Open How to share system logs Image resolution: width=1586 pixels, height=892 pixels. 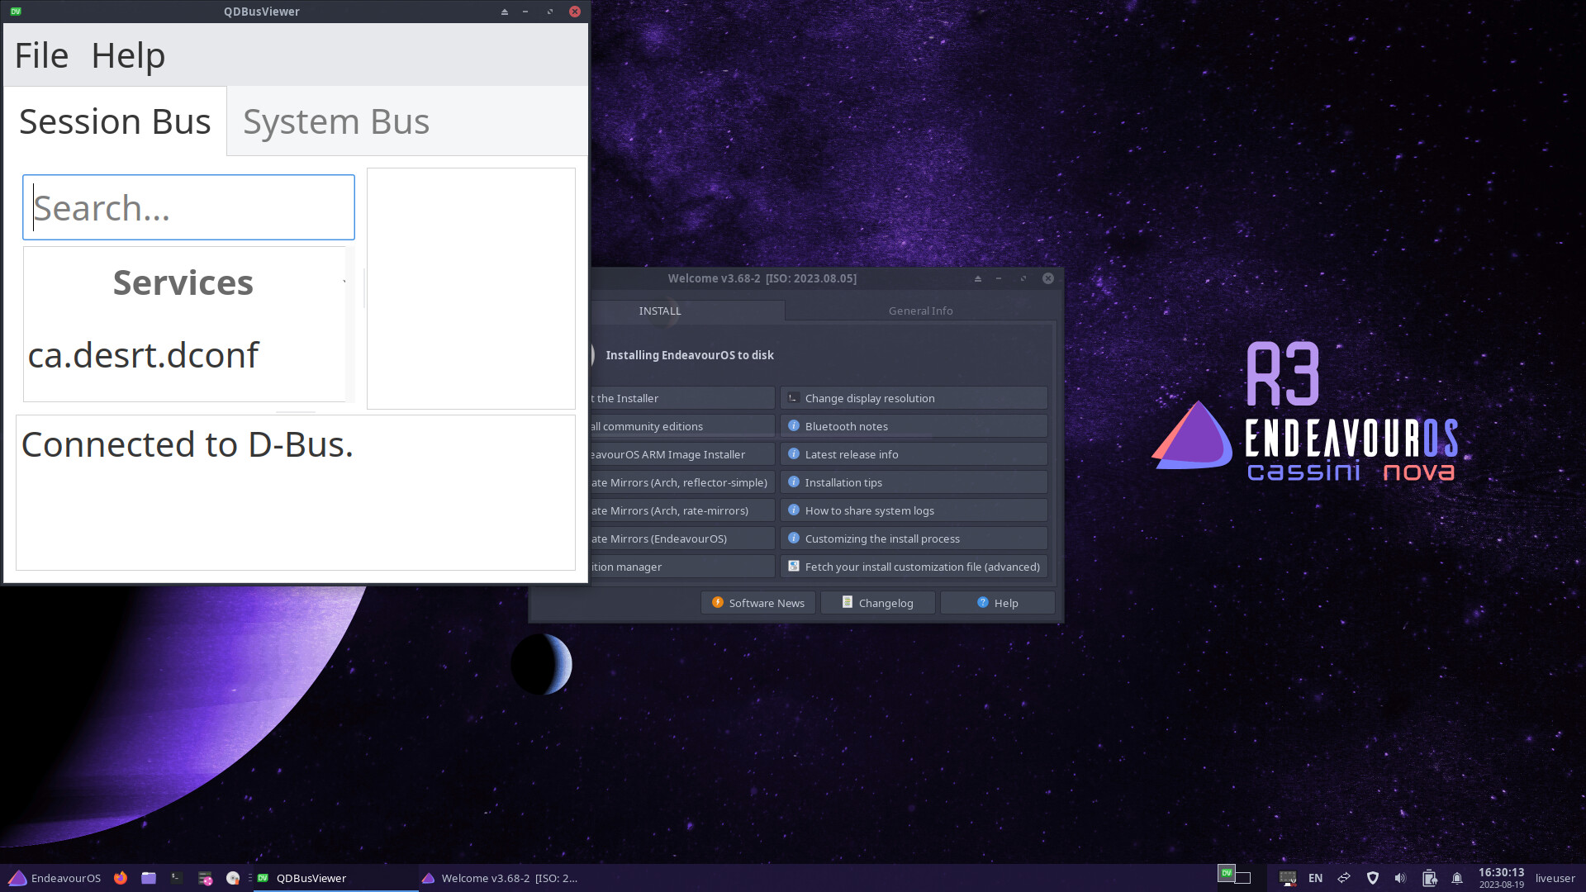(914, 510)
